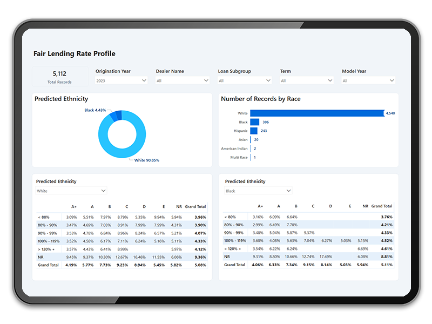Click the "Multi Race" label in the race chart
This screenshot has height=324, width=432.
pyautogui.click(x=239, y=157)
